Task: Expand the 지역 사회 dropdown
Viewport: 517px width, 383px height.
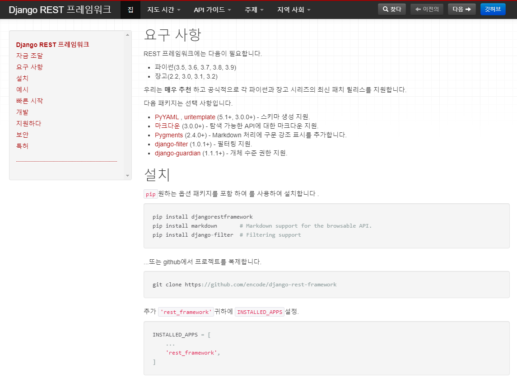Action: click(294, 10)
